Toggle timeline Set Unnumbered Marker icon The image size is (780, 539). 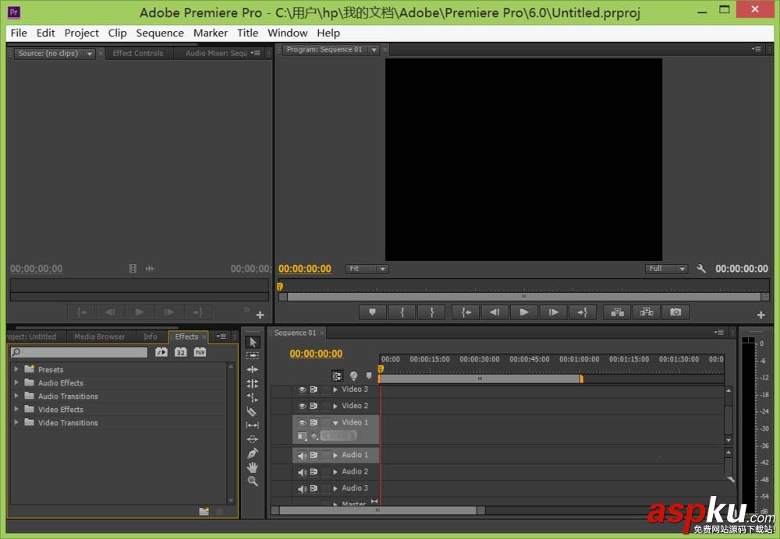point(369,375)
